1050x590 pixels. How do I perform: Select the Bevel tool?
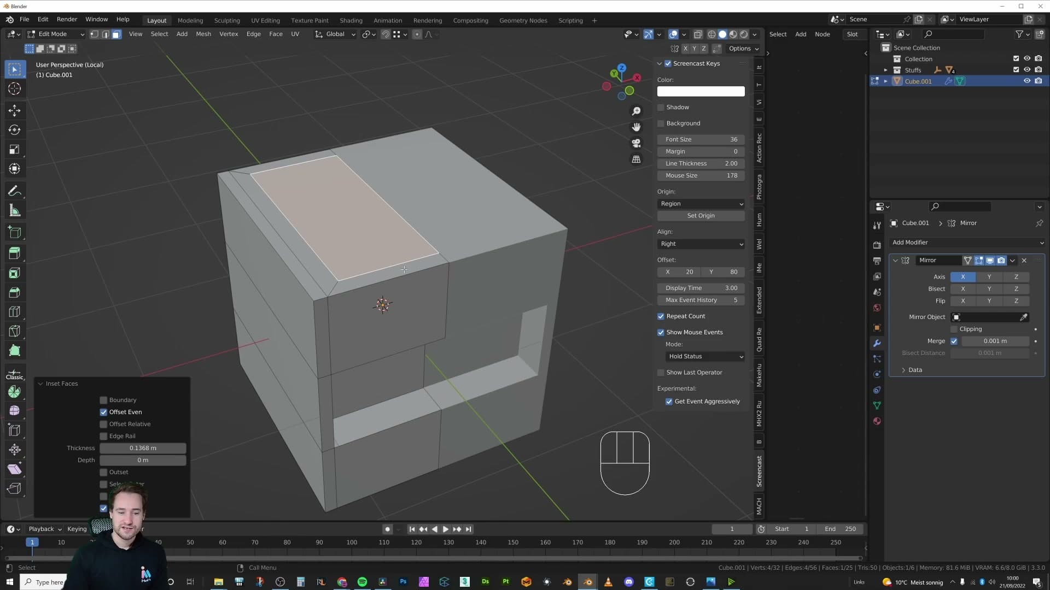pyautogui.click(x=15, y=292)
